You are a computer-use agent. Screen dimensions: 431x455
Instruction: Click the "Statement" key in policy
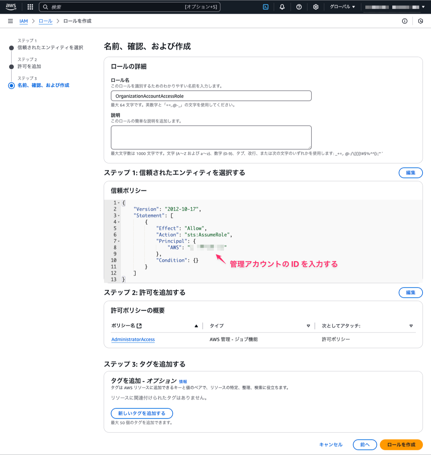[149, 216]
